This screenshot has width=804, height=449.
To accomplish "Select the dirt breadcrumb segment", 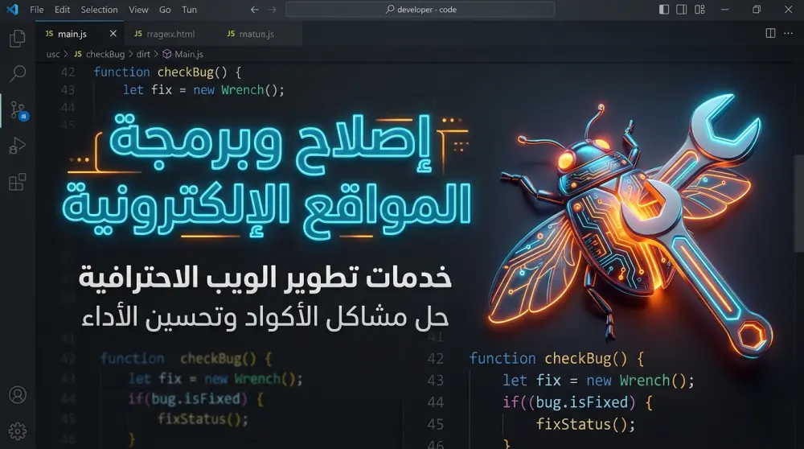I will pos(143,54).
